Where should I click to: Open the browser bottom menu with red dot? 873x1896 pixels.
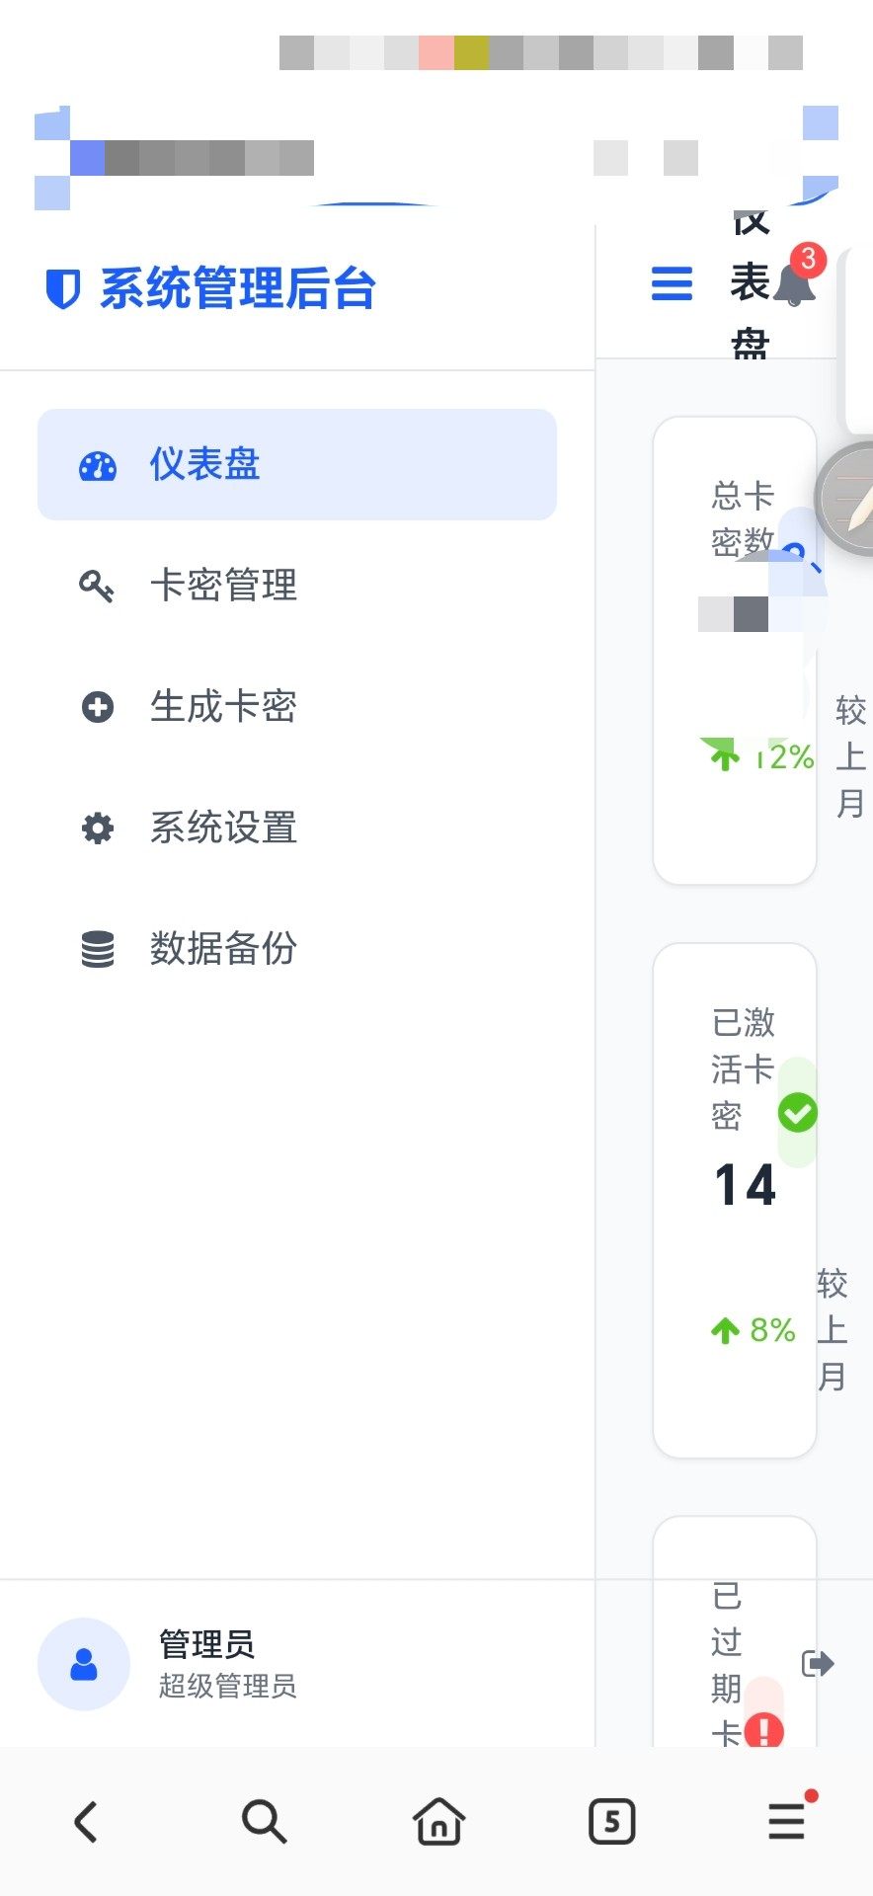(x=787, y=1822)
